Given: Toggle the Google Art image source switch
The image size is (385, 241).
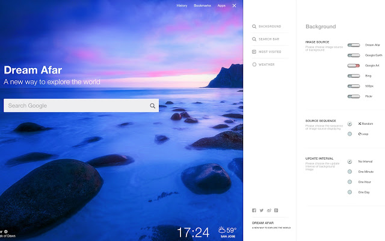Looking at the screenshot, I should (x=354, y=66).
